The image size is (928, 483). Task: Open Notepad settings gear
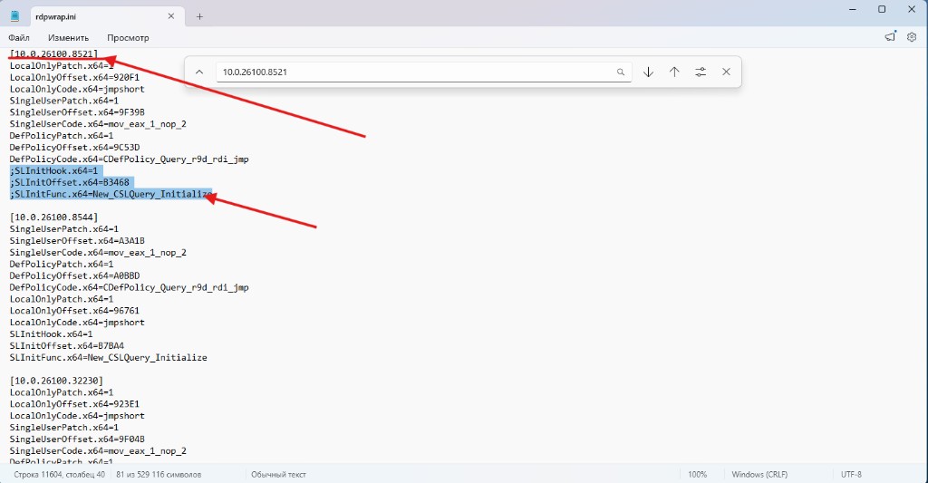pos(912,36)
